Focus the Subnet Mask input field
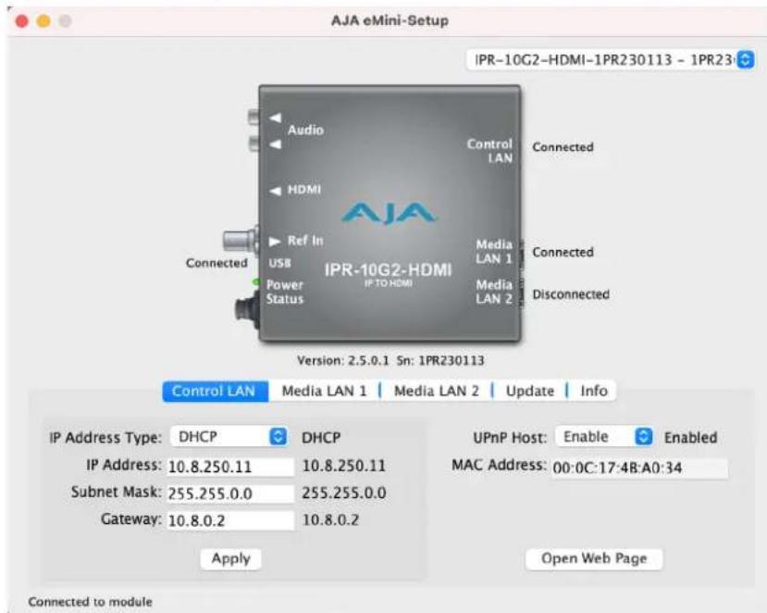 click(x=231, y=494)
